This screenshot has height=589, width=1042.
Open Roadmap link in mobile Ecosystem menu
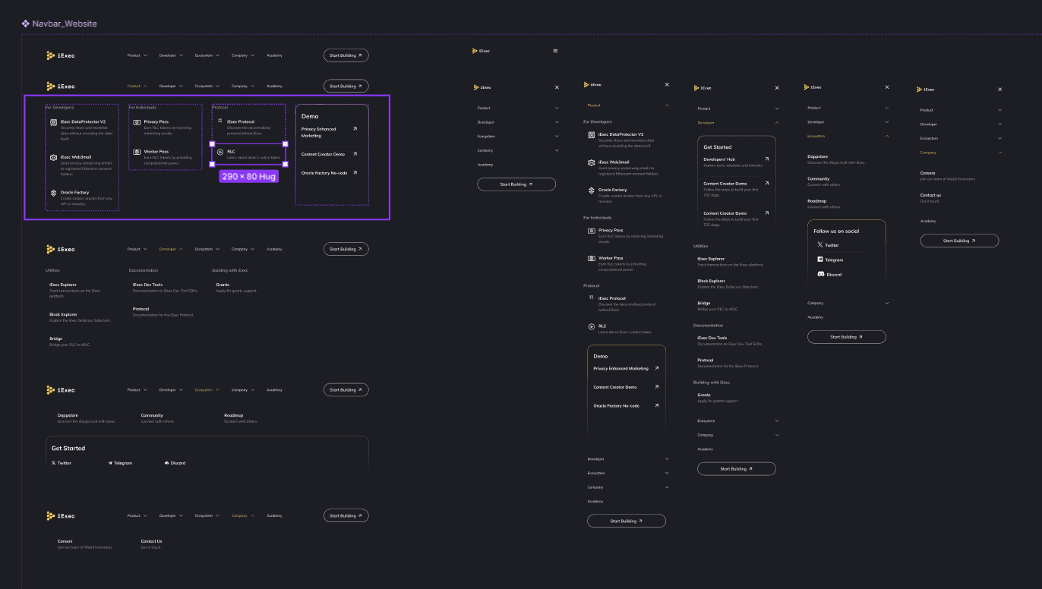click(x=816, y=201)
